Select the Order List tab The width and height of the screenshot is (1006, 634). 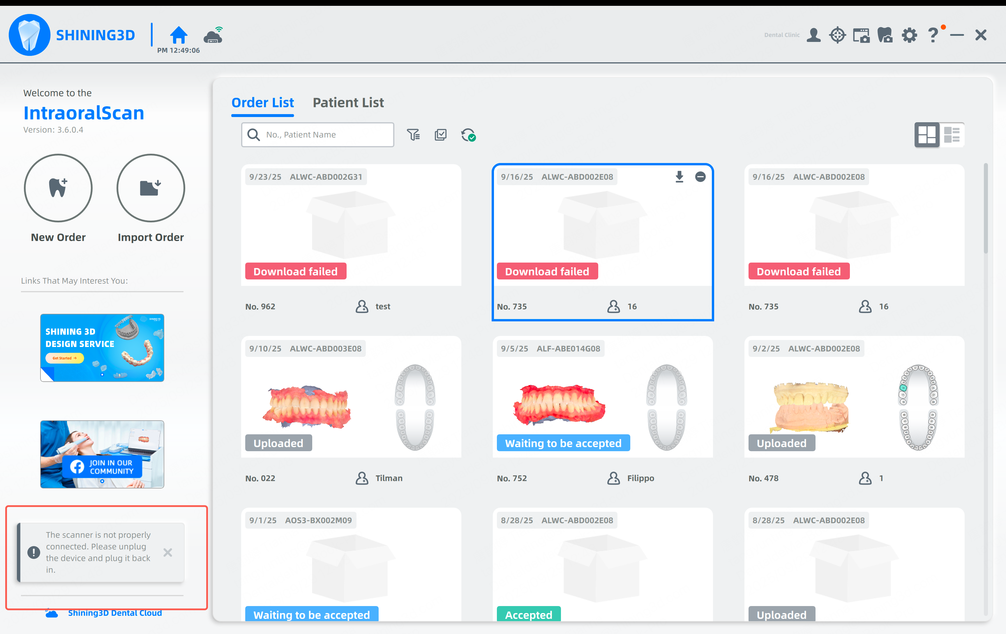(x=262, y=102)
